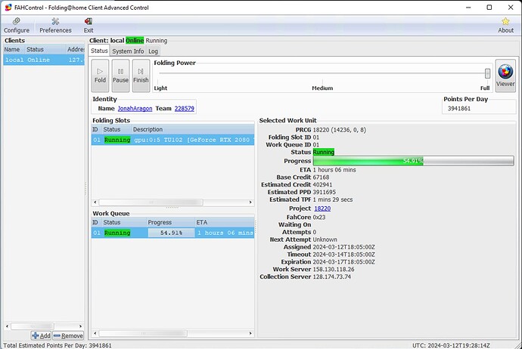Viewport: 522px width, 349px height.
Task: Click Progress column header in Work Queue
Action: click(170, 222)
